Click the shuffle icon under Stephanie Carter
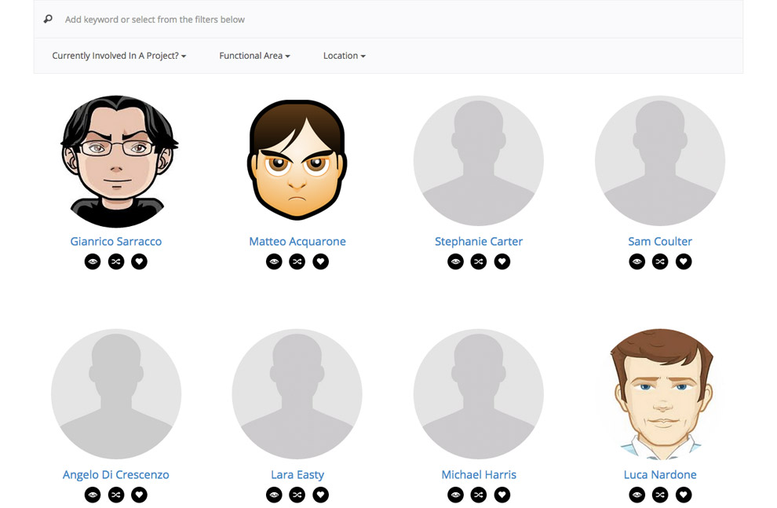The height and width of the screenshot is (508, 777). [x=479, y=261]
